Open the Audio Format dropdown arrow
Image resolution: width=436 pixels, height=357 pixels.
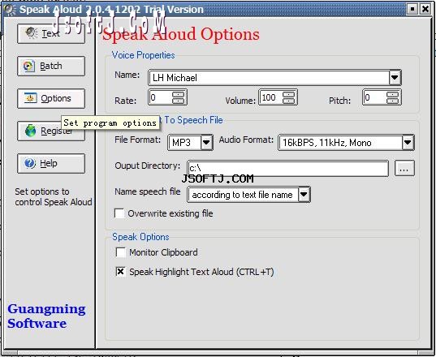coord(408,143)
